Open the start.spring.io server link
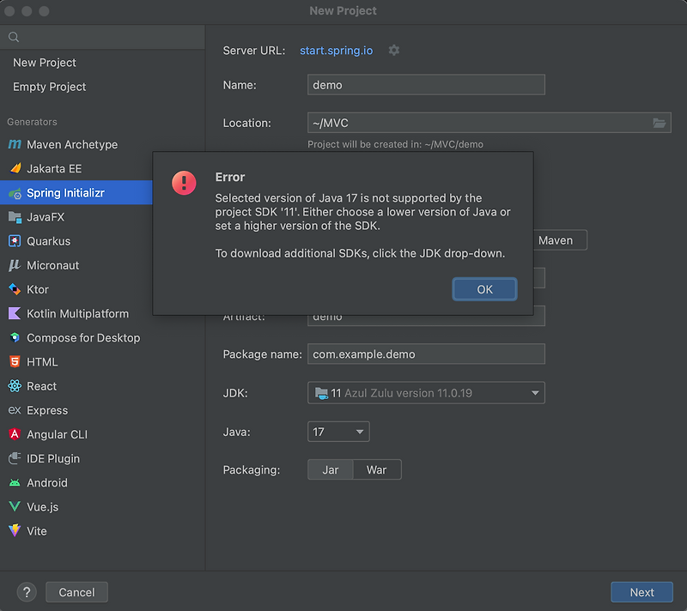Viewport: 687px width, 611px height. 336,51
